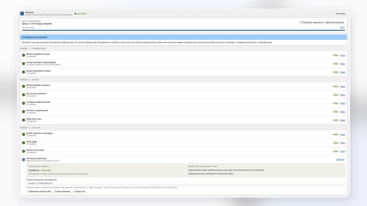
Task: Redo the Configure shipping modes step
Action: coord(343,103)
